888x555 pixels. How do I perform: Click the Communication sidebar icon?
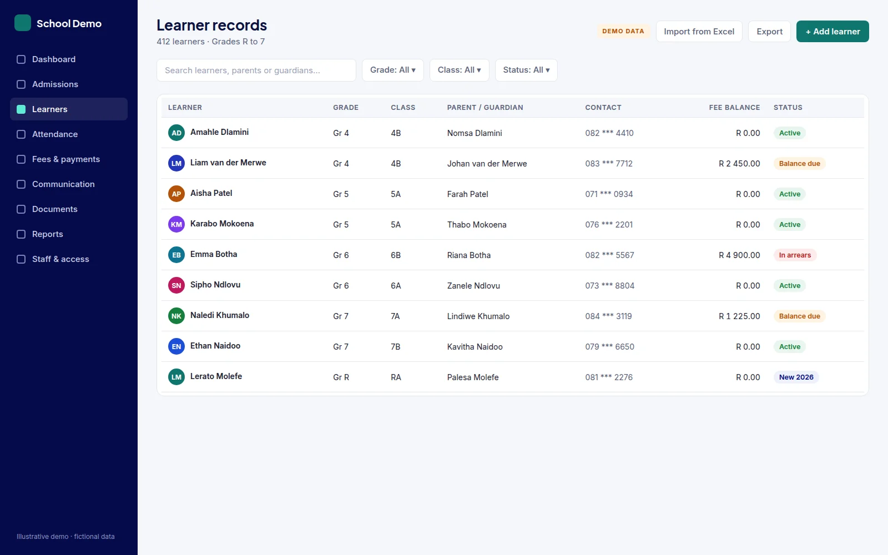[x=21, y=184]
